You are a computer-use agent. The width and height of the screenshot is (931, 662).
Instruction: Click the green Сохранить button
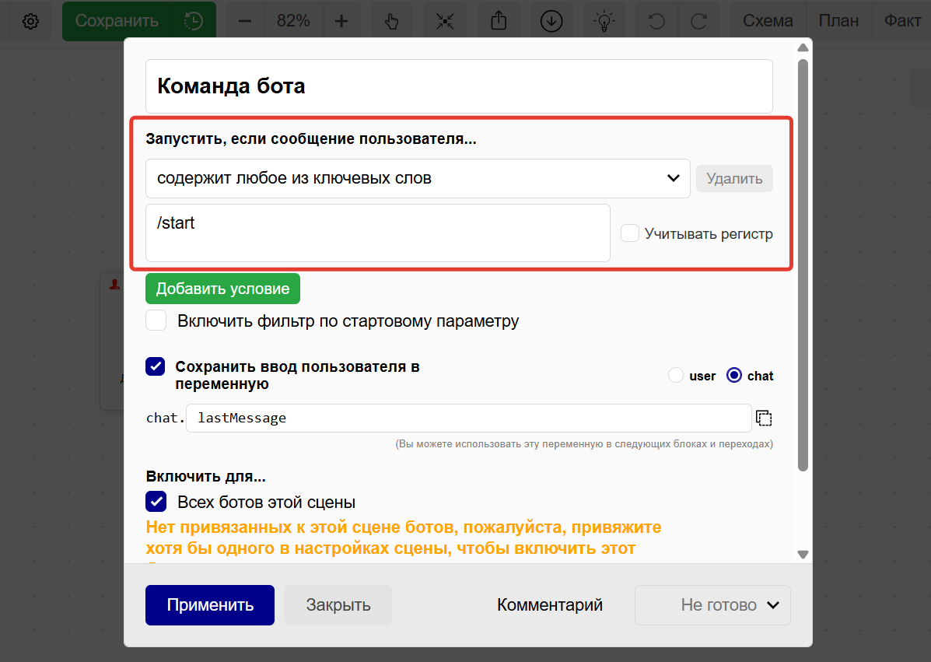click(117, 21)
